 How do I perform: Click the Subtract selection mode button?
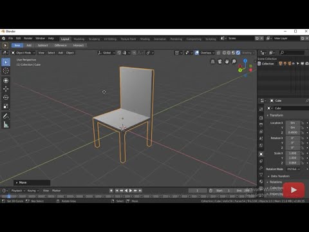(42, 45)
